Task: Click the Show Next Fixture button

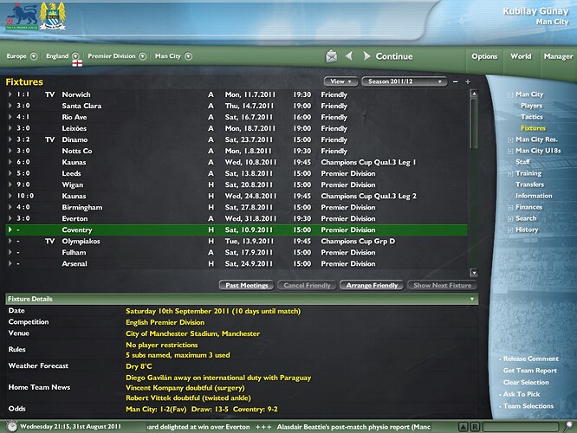Action: pos(443,285)
